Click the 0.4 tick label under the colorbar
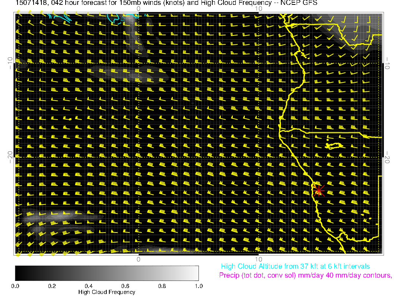Viewport: 394px width, 304px height. [x=88, y=286]
